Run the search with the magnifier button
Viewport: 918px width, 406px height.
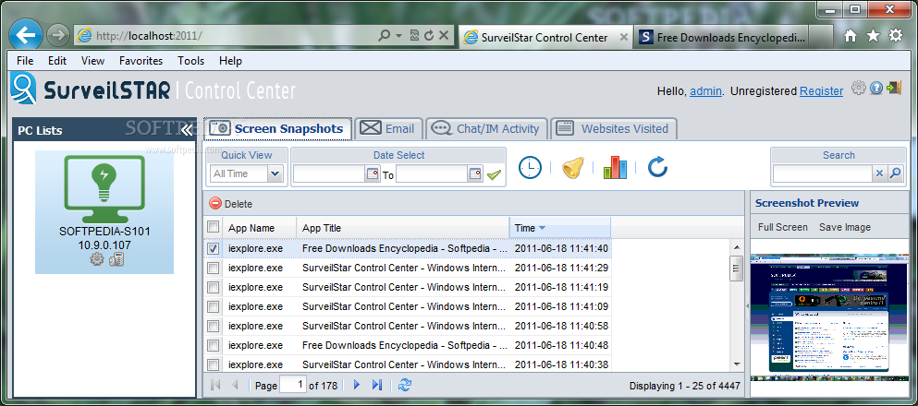(896, 173)
